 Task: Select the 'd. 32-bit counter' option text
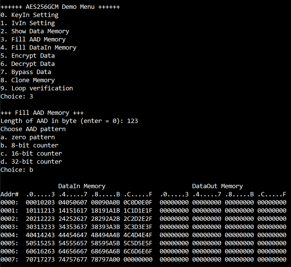(x=32, y=162)
